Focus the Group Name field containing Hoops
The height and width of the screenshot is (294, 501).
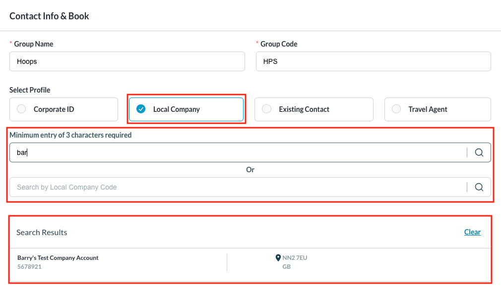coord(127,62)
